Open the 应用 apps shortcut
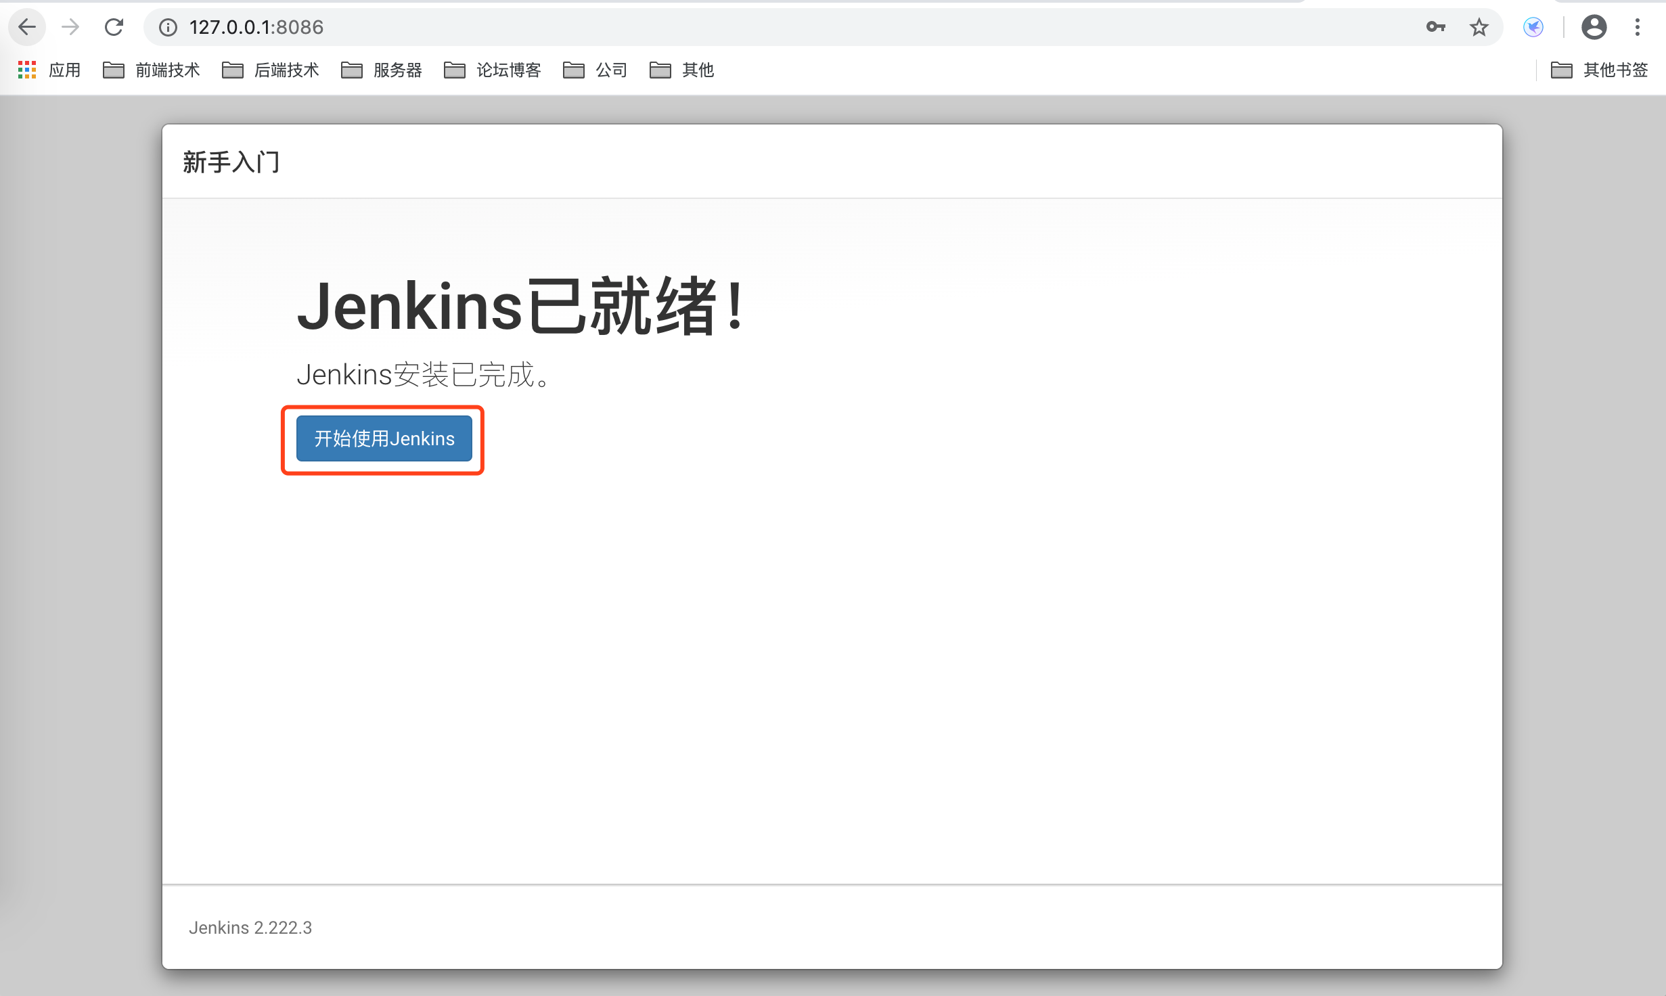Viewport: 1666px width, 996px height. tap(49, 70)
